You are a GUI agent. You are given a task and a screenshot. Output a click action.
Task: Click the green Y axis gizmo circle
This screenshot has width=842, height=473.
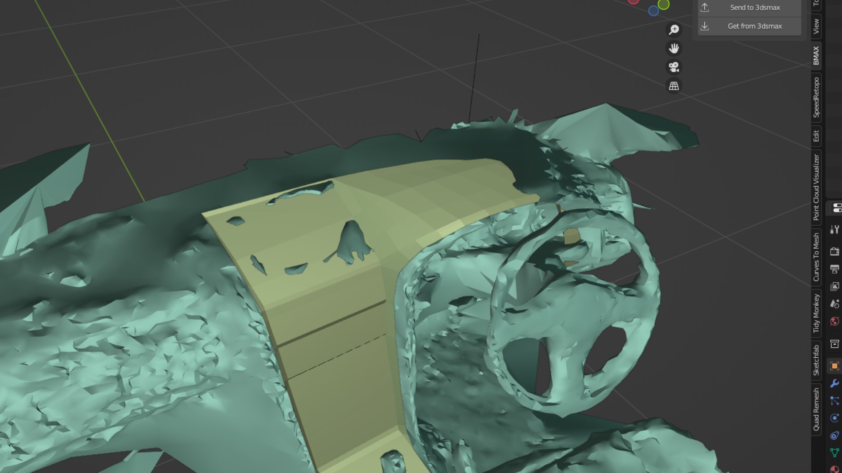[x=664, y=5]
